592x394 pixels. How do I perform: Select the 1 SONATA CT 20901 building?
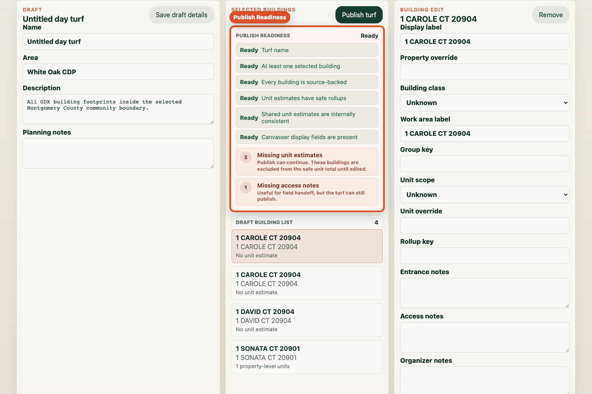click(x=307, y=357)
